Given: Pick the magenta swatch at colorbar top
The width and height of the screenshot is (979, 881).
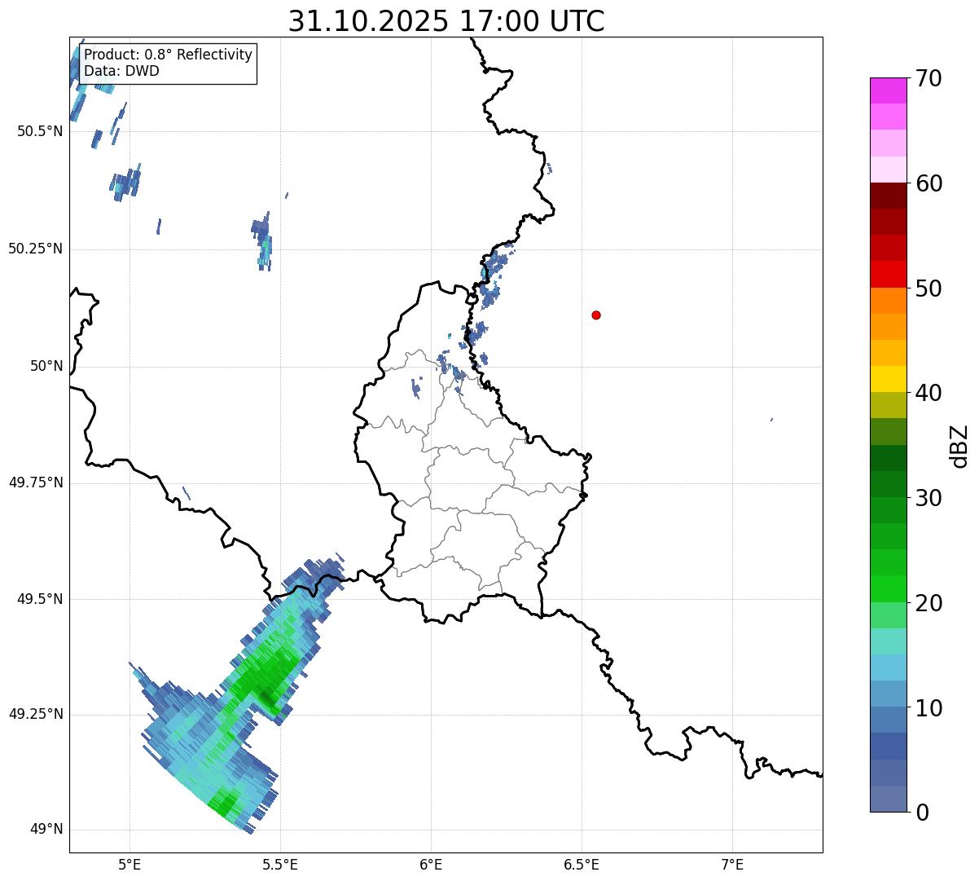Looking at the screenshot, I should 888,90.
